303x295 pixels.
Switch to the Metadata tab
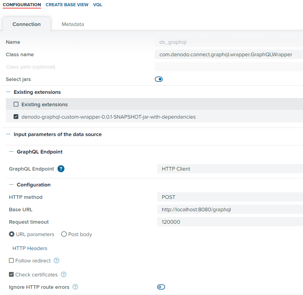(73, 24)
